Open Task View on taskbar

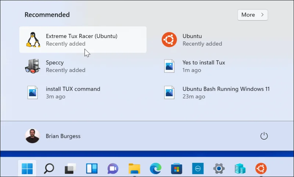click(x=70, y=169)
